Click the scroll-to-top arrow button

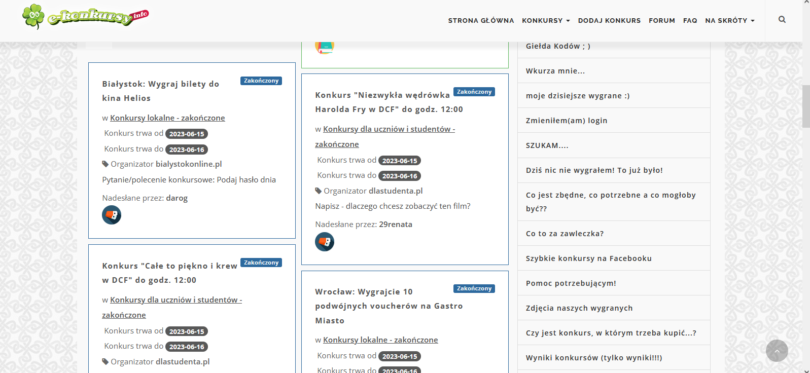tap(777, 351)
